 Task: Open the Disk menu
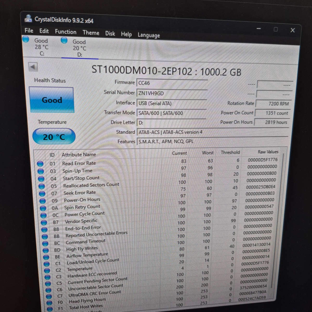110,34
